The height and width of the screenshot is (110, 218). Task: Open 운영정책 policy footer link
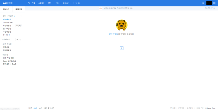point(181,108)
